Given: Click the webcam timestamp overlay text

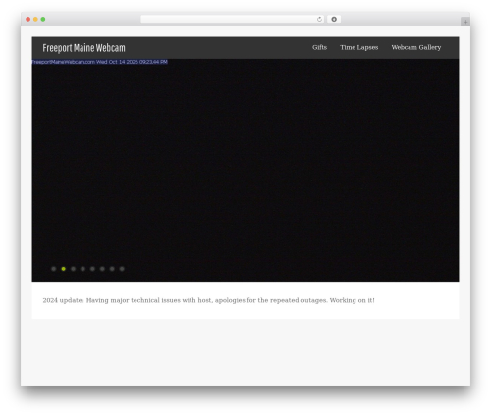Looking at the screenshot, I should (100, 62).
